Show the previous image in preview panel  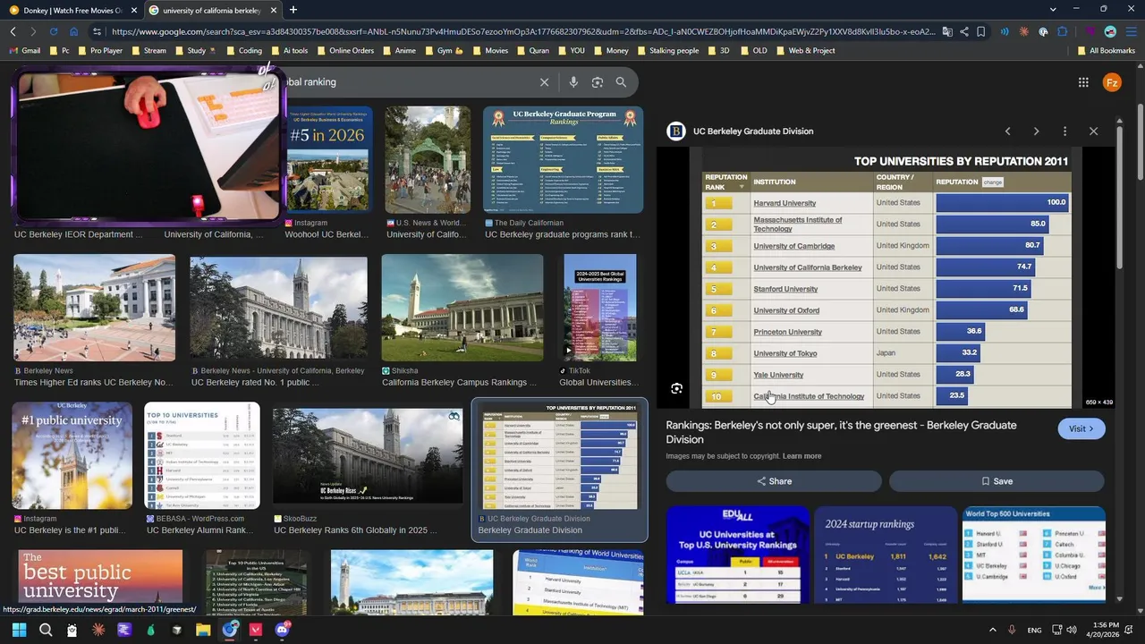(x=1007, y=131)
